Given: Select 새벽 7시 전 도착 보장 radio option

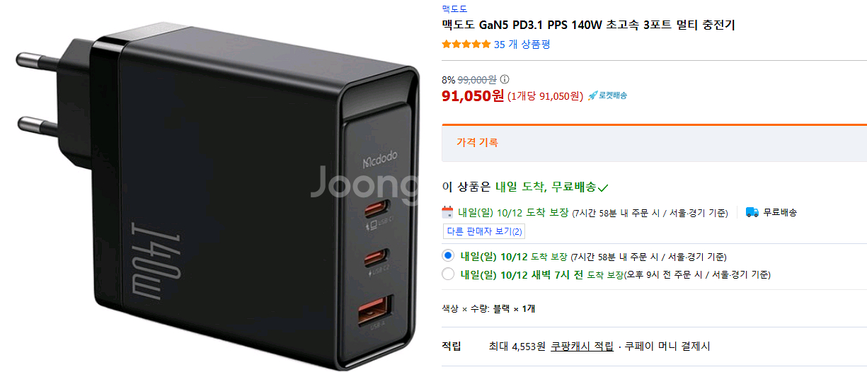Looking at the screenshot, I should (447, 274).
